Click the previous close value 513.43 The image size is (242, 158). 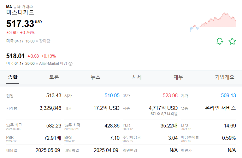(x=54, y=95)
